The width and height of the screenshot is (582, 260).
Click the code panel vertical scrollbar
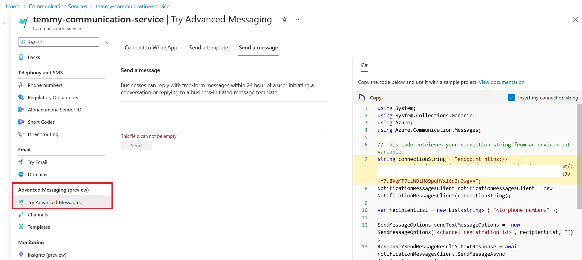pos(579,157)
